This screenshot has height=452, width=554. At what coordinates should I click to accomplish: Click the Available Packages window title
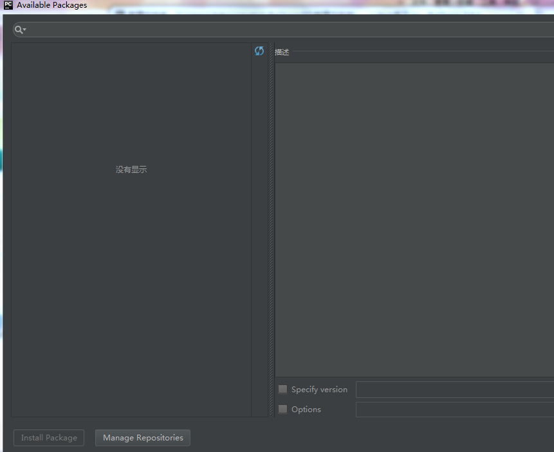[51, 5]
